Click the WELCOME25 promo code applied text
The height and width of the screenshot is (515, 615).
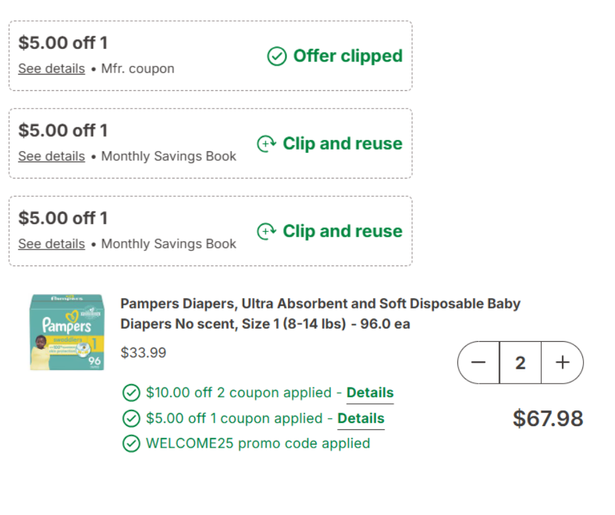coord(258,444)
